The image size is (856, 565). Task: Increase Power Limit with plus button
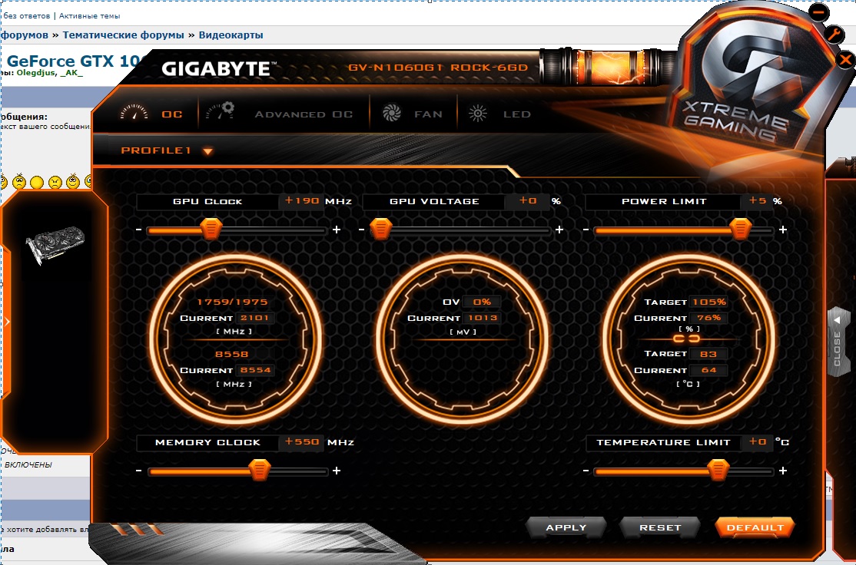pos(783,230)
